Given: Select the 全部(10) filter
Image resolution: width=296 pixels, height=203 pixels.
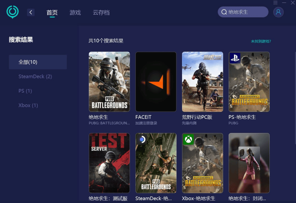Looking at the screenshot, I should tap(38, 62).
